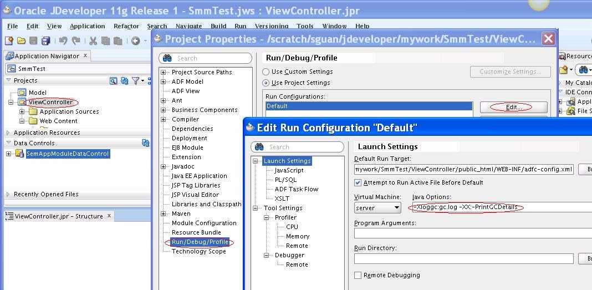This screenshot has height=290, width=592.
Task: Click the Cut scissors icon
Action: coord(93,41)
